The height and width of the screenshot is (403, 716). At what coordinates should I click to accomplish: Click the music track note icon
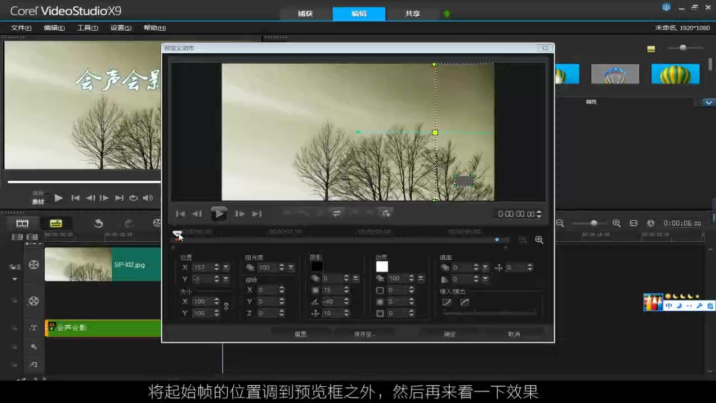coord(34,365)
